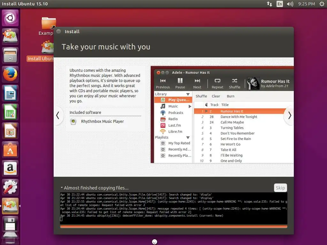Select the Take It All track
The image size is (327, 245).
(244, 150)
